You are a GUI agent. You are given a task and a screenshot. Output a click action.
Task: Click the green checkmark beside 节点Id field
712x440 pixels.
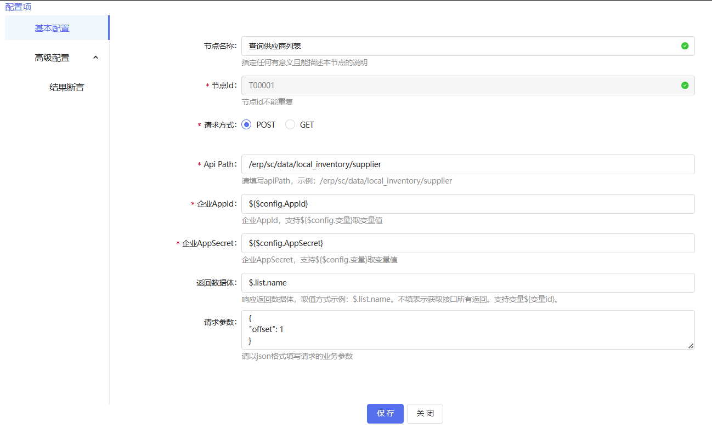(684, 85)
